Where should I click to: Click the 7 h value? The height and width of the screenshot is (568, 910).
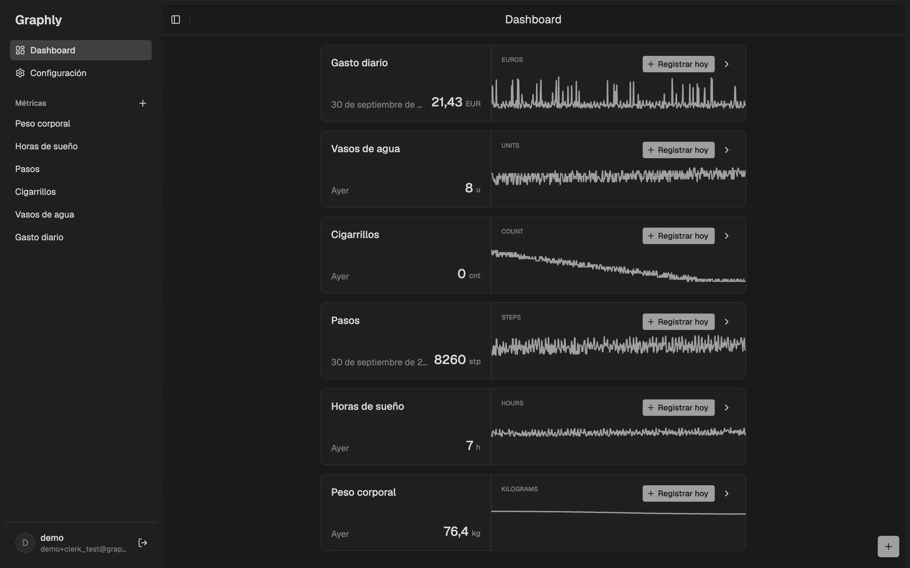[473, 445]
